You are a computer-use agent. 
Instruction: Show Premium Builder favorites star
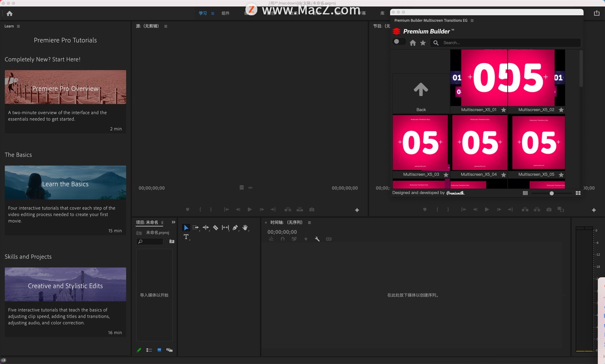(x=423, y=43)
